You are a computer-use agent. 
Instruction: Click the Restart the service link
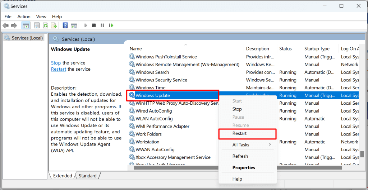59,69
